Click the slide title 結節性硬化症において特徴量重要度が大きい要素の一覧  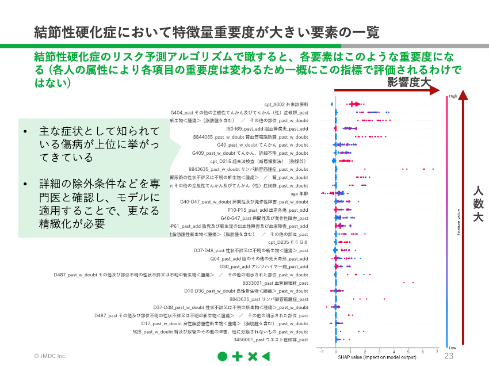click(x=207, y=32)
